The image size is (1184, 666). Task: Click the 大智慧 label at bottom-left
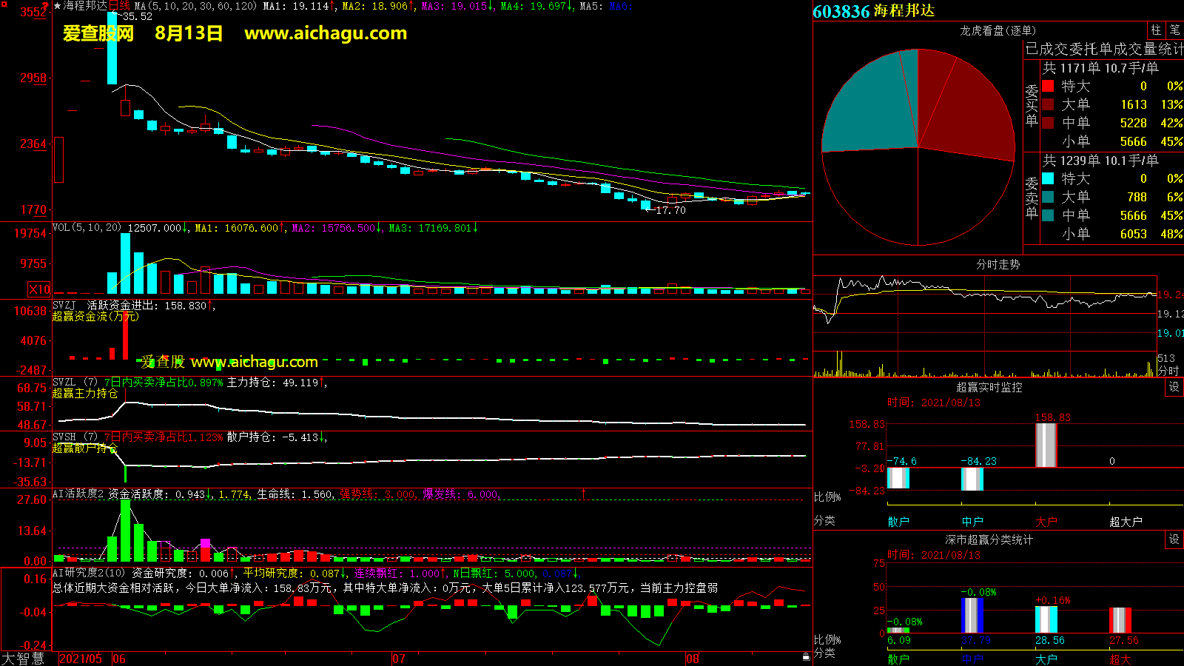tap(24, 659)
